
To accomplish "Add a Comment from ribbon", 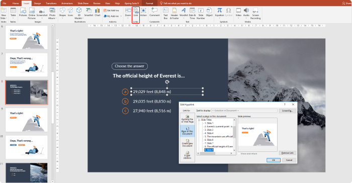I will [x=154, y=13].
